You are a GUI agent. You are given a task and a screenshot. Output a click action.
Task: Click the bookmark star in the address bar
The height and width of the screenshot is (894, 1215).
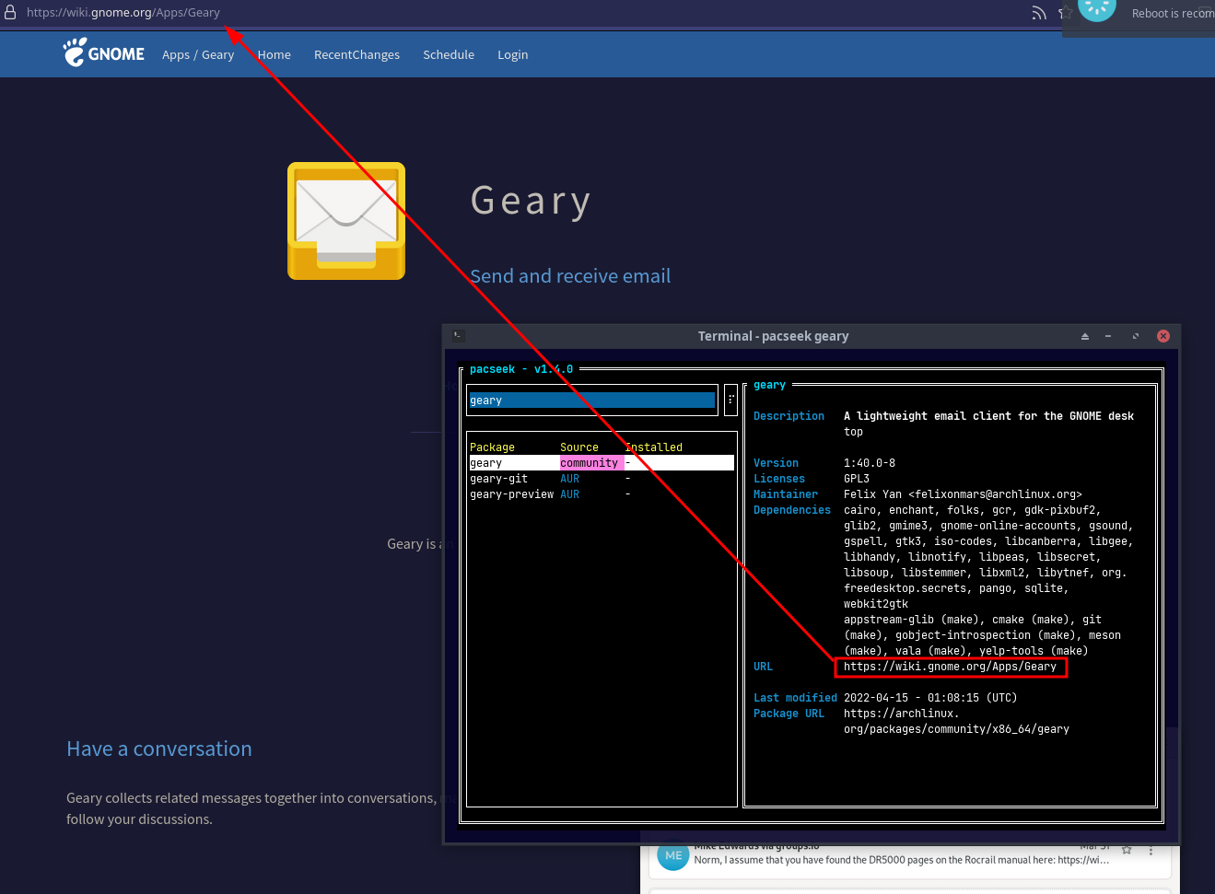[x=1064, y=13]
